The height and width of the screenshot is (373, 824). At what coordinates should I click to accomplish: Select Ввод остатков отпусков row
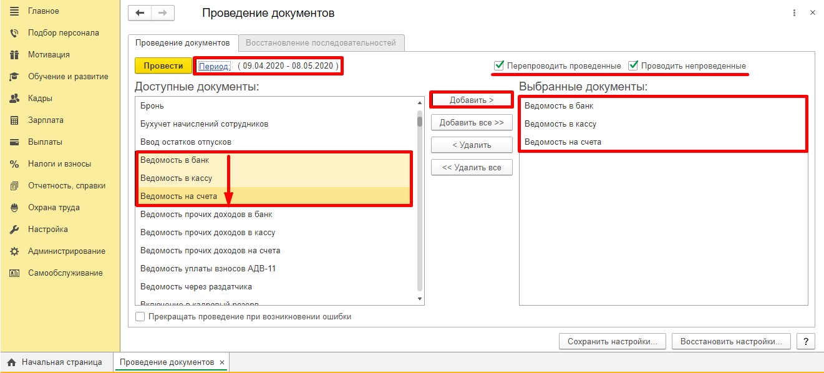(275, 142)
